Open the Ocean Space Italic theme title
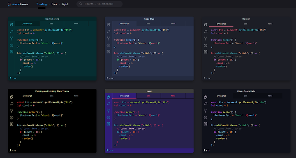The height and width of the screenshot is (158, 296). coord(246,91)
